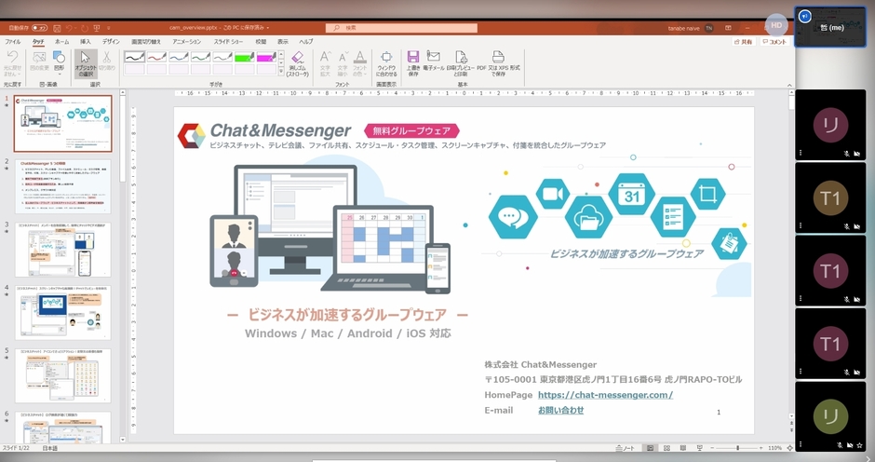875x462 pixels.
Task: Adjust the zoom slider handle
Action: point(738,448)
